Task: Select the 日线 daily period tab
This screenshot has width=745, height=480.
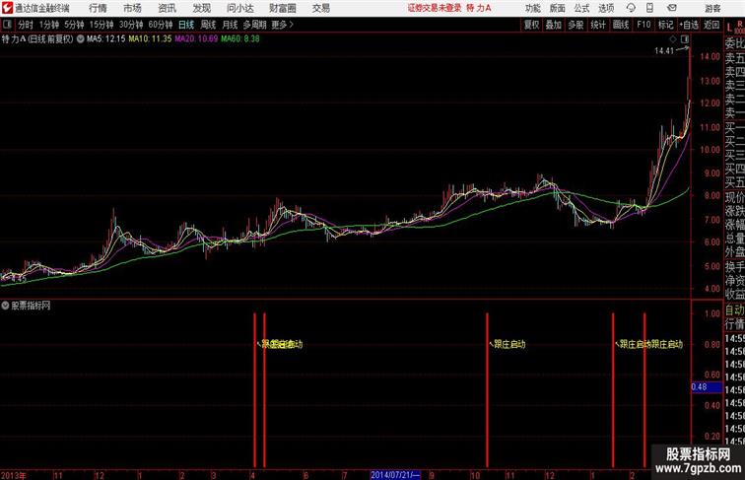Action: coord(186,25)
